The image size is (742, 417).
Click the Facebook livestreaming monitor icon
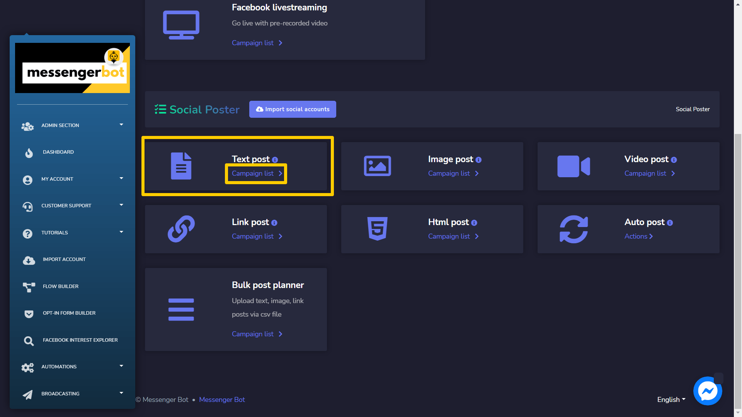tap(181, 25)
